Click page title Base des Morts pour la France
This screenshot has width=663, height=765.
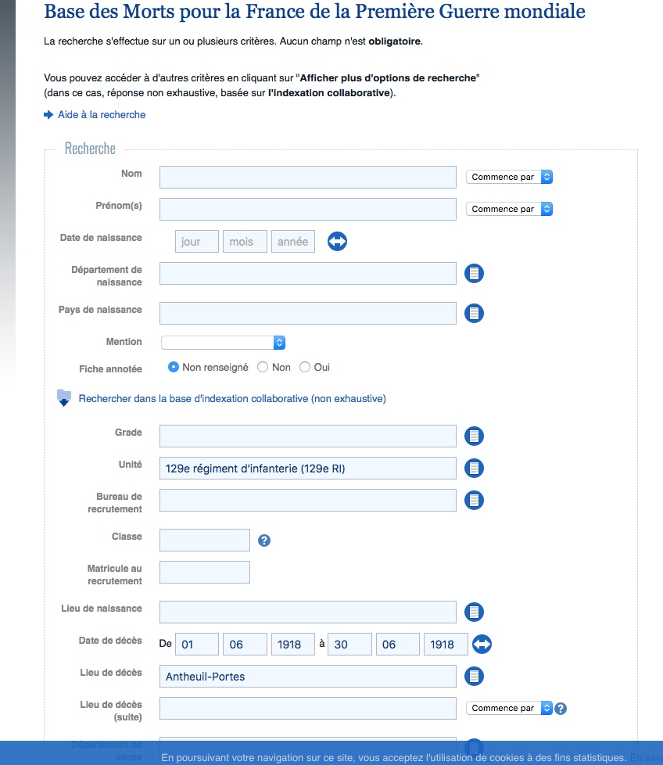(x=314, y=12)
